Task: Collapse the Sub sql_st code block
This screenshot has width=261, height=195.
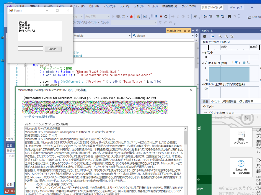Action: point(25,65)
